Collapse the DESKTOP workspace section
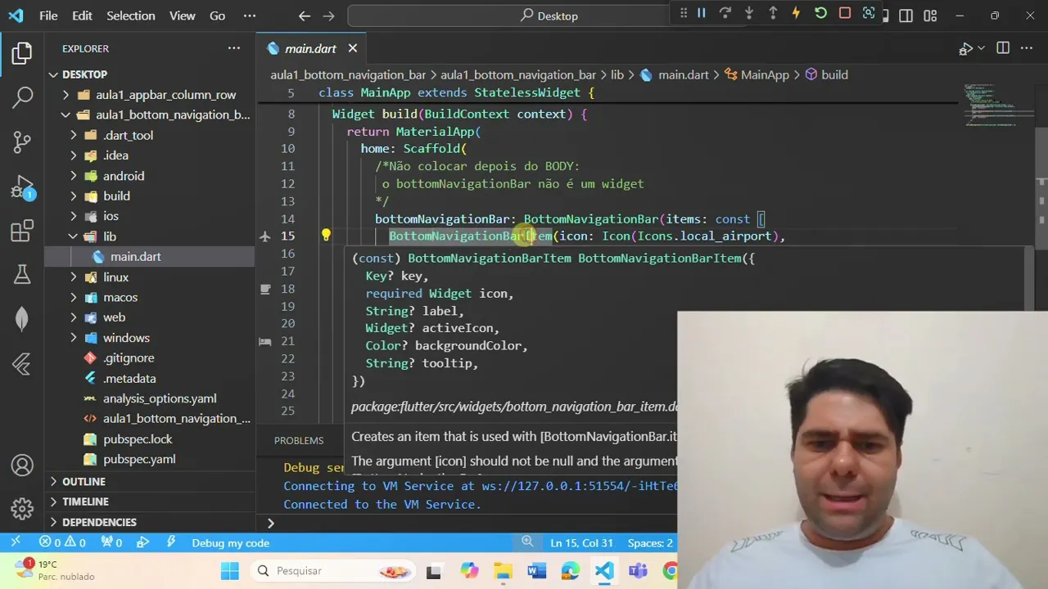Viewport: 1048px width, 589px height. [x=149, y=74]
